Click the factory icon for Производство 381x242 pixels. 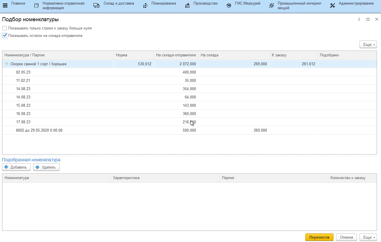click(x=187, y=5)
